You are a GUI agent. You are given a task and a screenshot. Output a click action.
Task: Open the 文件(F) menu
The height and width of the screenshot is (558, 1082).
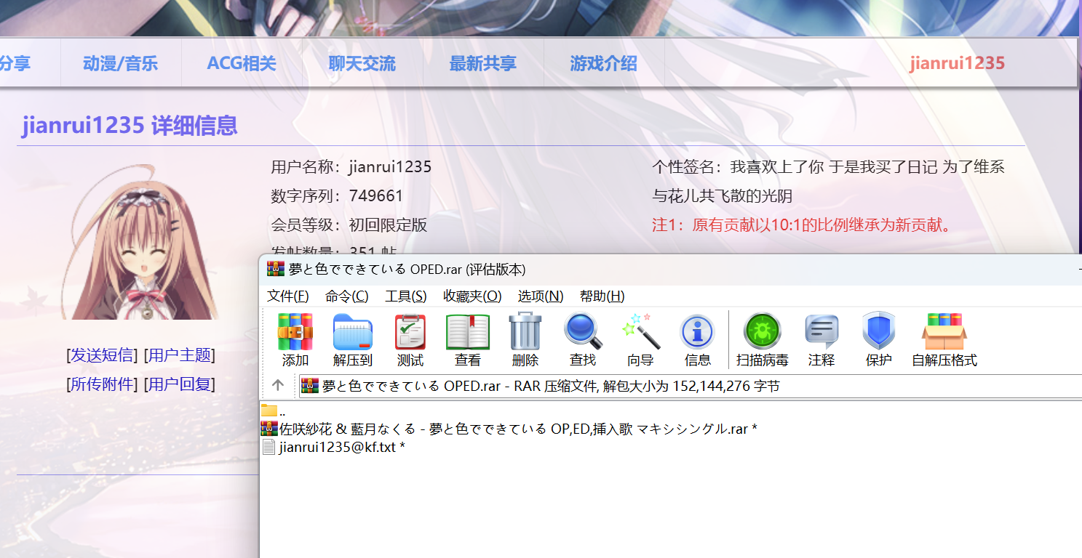[x=287, y=296]
